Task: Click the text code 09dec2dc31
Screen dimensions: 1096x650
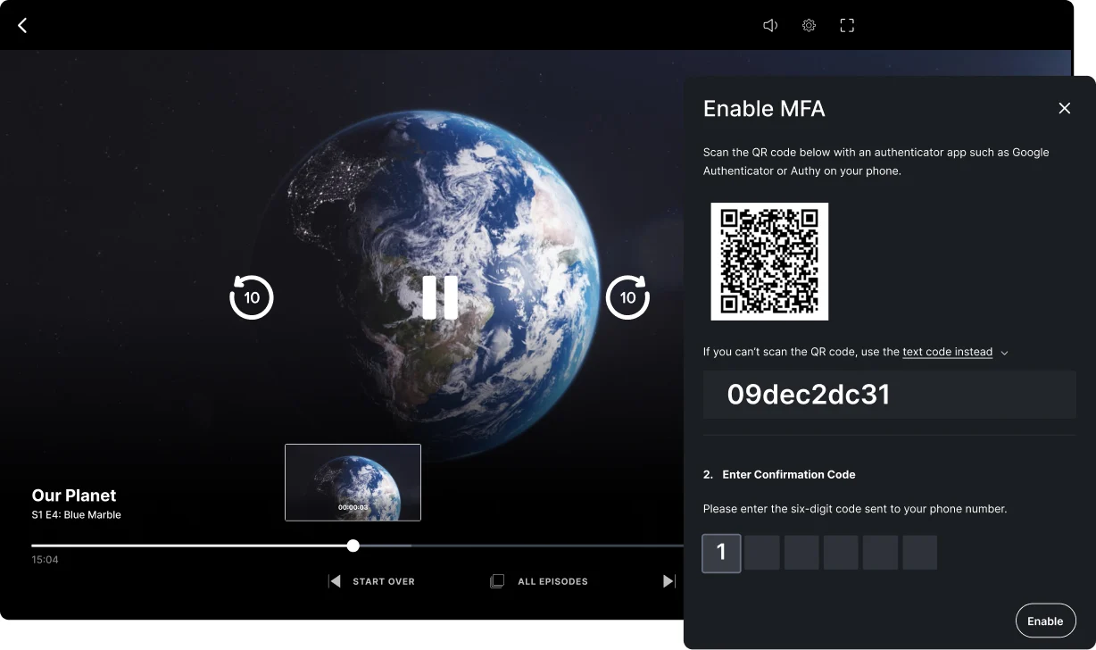Action: pyautogui.click(x=809, y=395)
